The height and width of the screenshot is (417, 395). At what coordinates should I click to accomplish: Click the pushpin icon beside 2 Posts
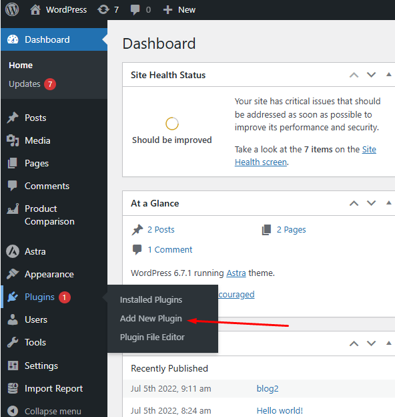(137, 229)
